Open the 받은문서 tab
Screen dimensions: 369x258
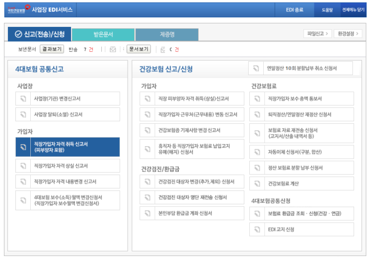103,35
